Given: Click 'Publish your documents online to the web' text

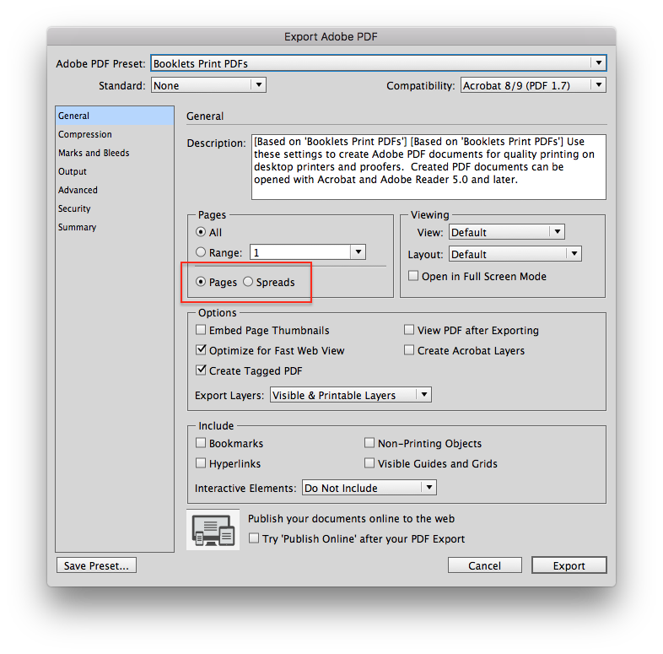Looking at the screenshot, I should coord(351,519).
